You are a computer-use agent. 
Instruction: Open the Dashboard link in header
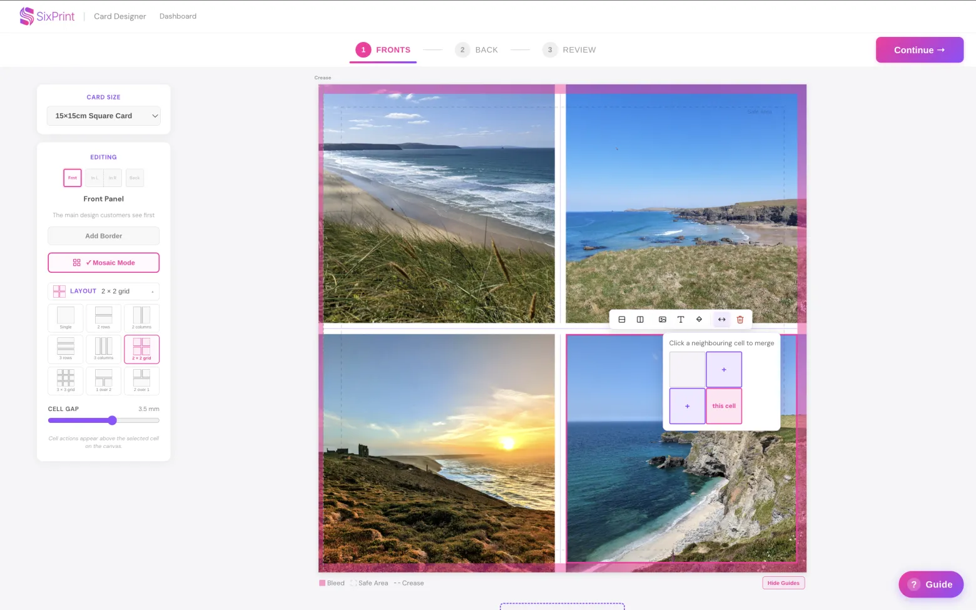pos(178,16)
